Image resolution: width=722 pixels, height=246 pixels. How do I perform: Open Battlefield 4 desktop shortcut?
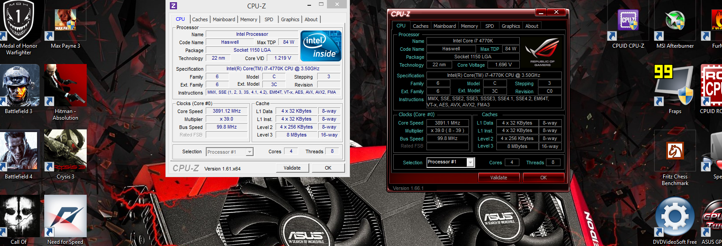point(19,151)
